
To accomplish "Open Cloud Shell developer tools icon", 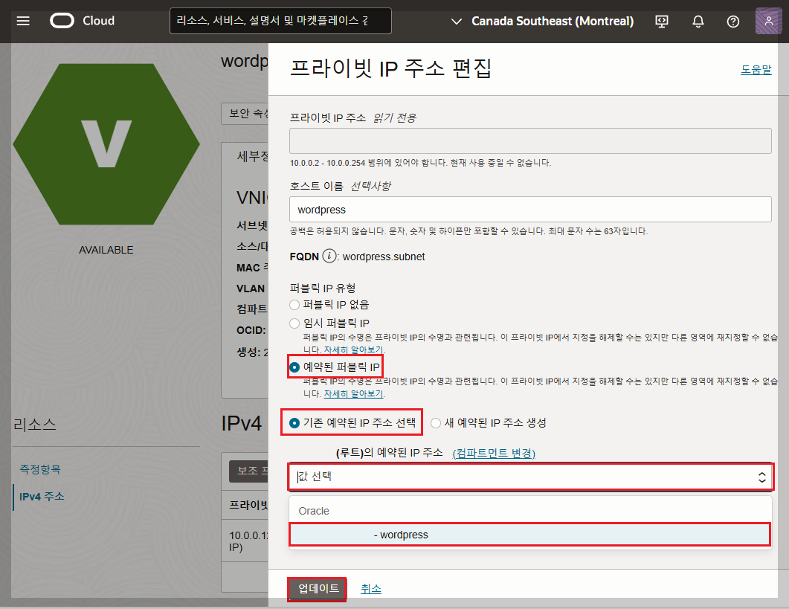I will [x=662, y=21].
